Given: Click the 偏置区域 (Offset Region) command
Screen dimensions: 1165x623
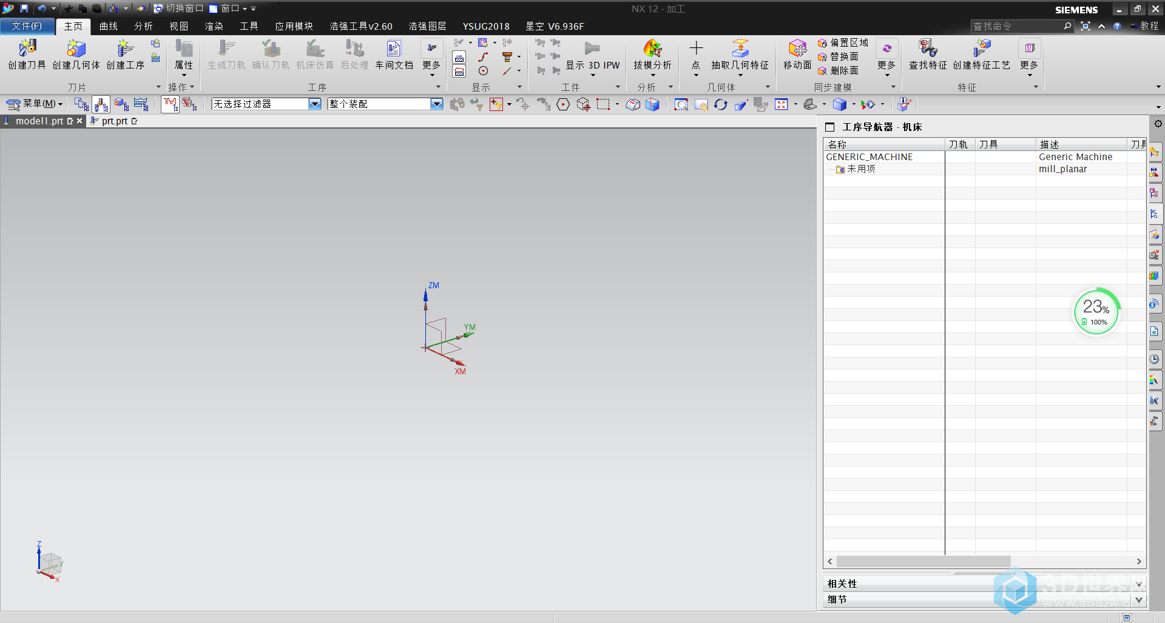Looking at the screenshot, I should coord(843,42).
